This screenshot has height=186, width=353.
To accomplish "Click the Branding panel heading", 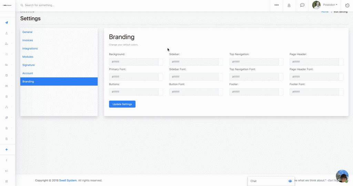I will pos(122,37).
